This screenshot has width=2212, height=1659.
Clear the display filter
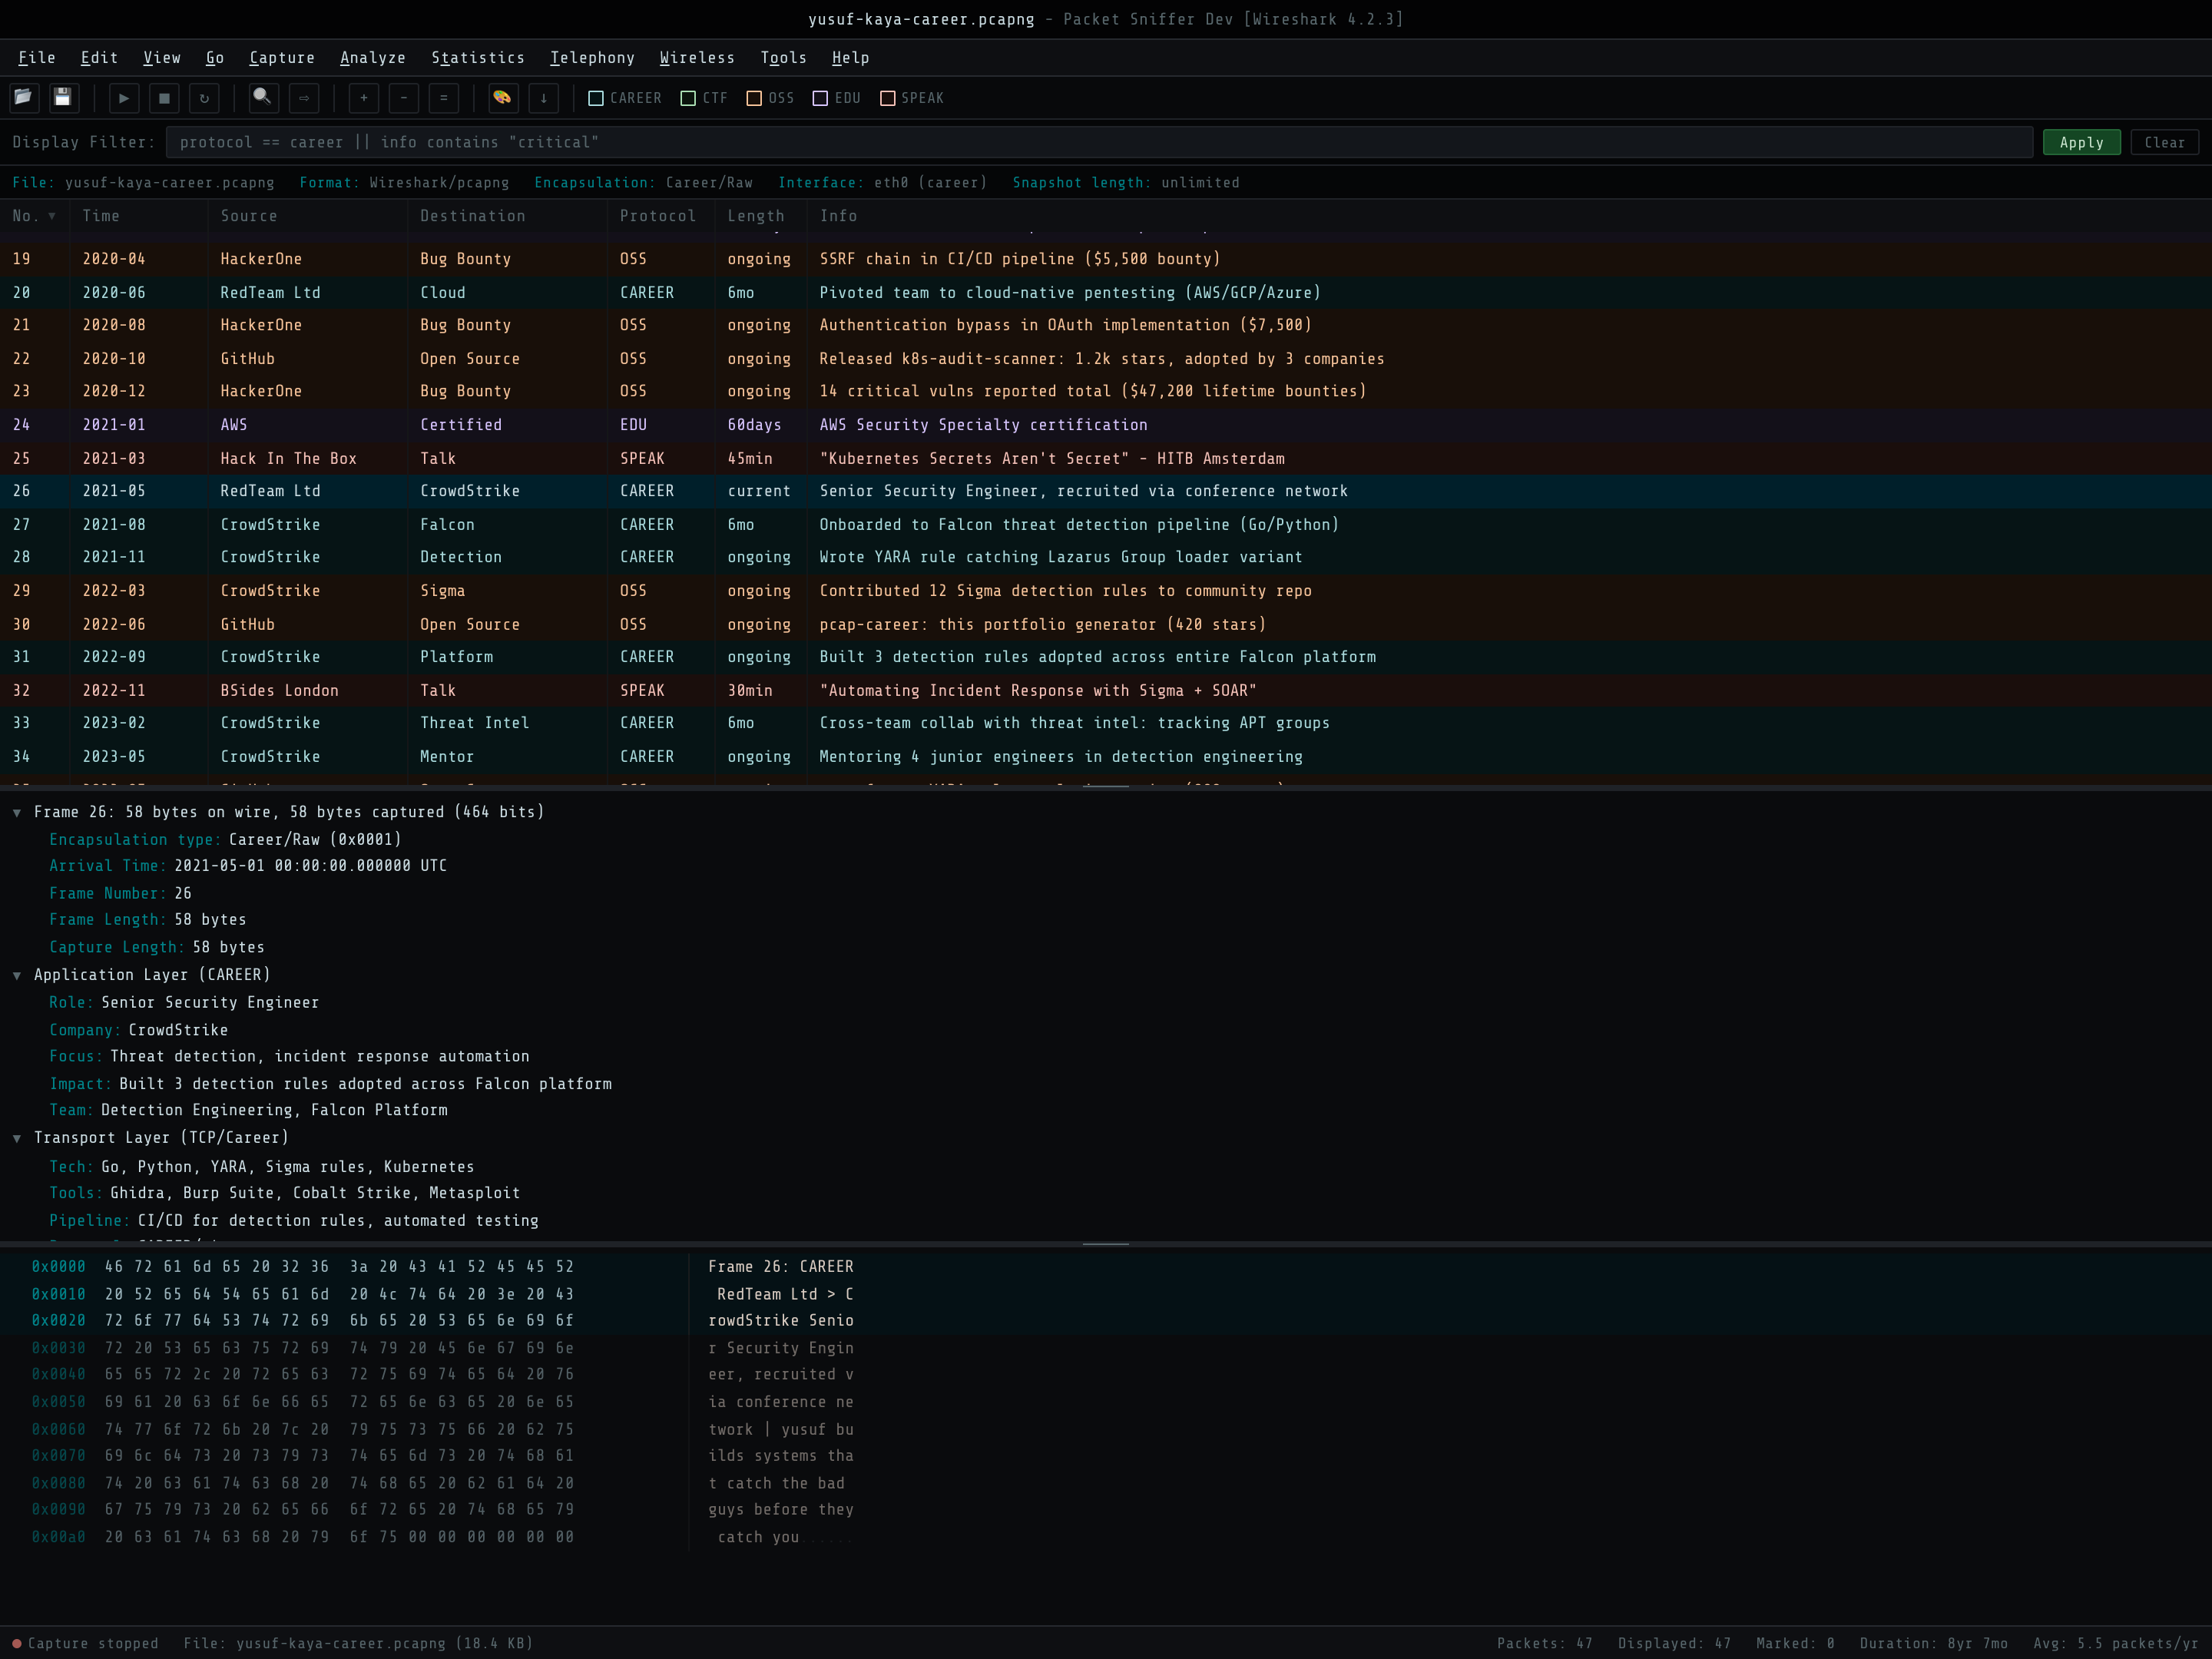pos(2164,142)
